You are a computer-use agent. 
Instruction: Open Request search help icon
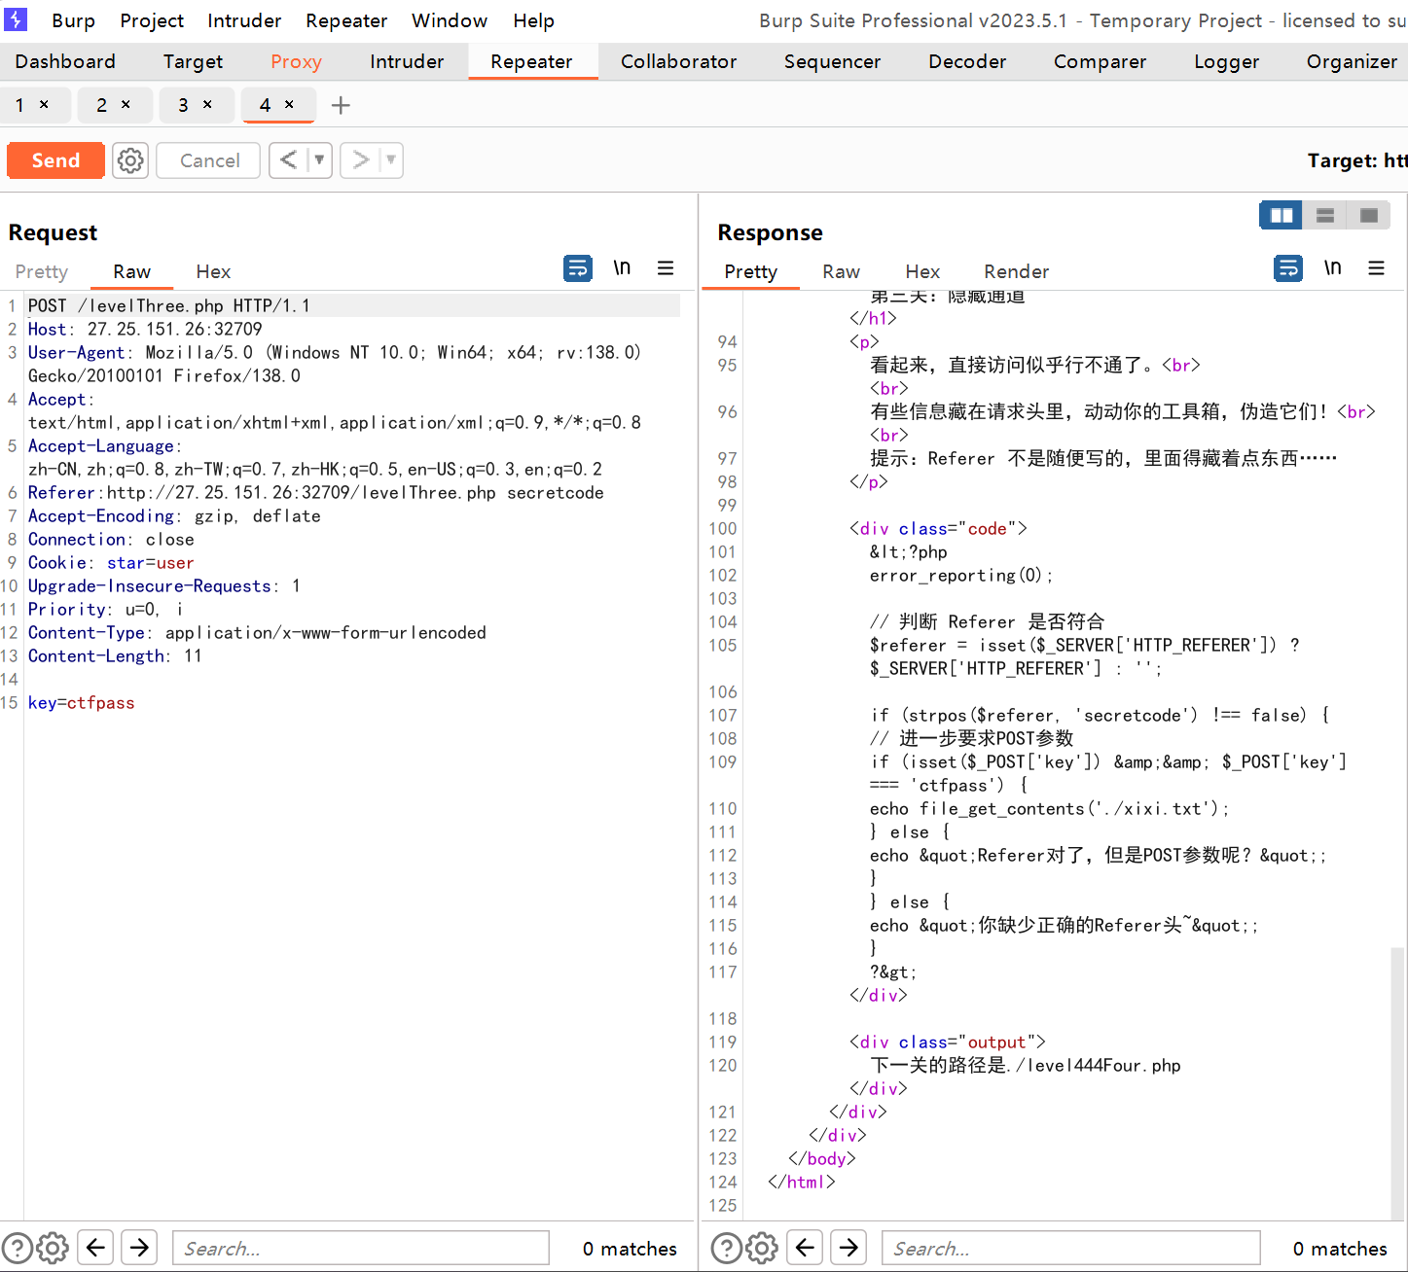tap(17, 1248)
